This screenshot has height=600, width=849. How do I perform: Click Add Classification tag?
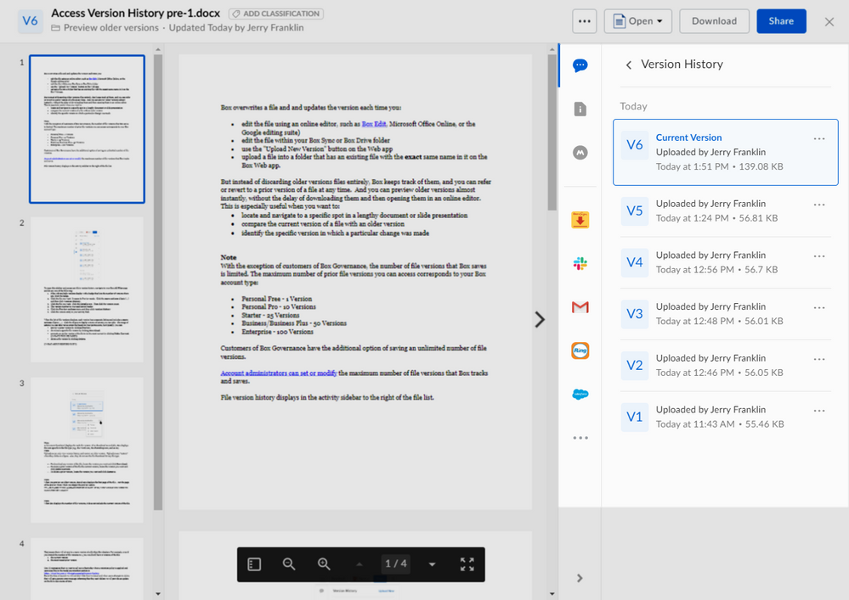pos(276,14)
